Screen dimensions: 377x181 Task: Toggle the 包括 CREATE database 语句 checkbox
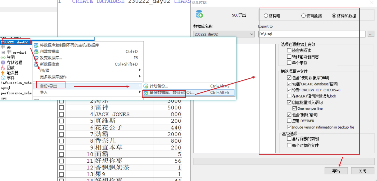[x=289, y=84]
